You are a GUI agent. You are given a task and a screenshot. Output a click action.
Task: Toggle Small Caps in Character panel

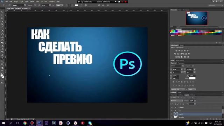tap(182, 82)
